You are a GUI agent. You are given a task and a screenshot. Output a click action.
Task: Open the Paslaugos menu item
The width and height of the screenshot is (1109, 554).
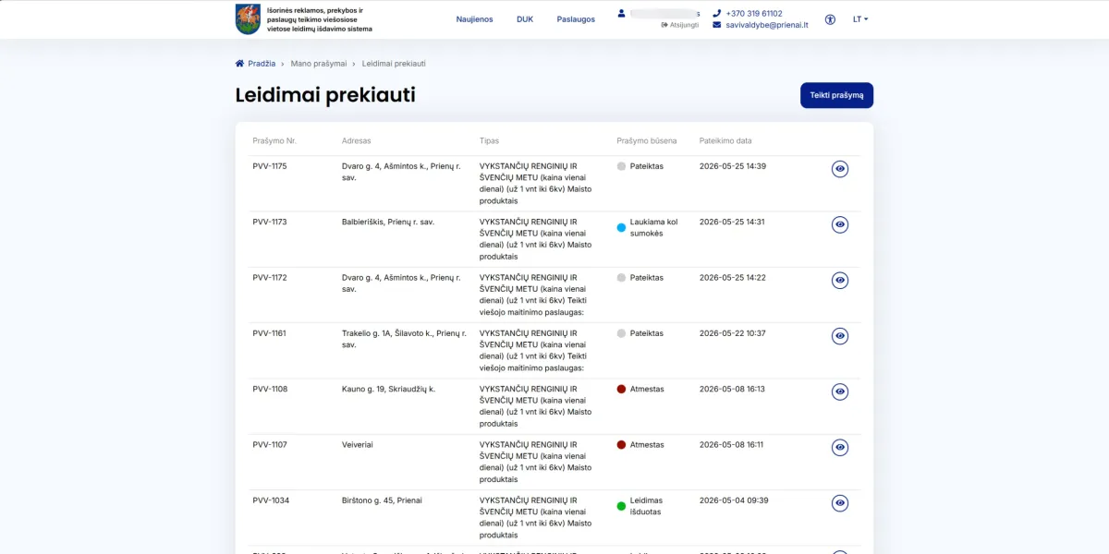tap(576, 19)
